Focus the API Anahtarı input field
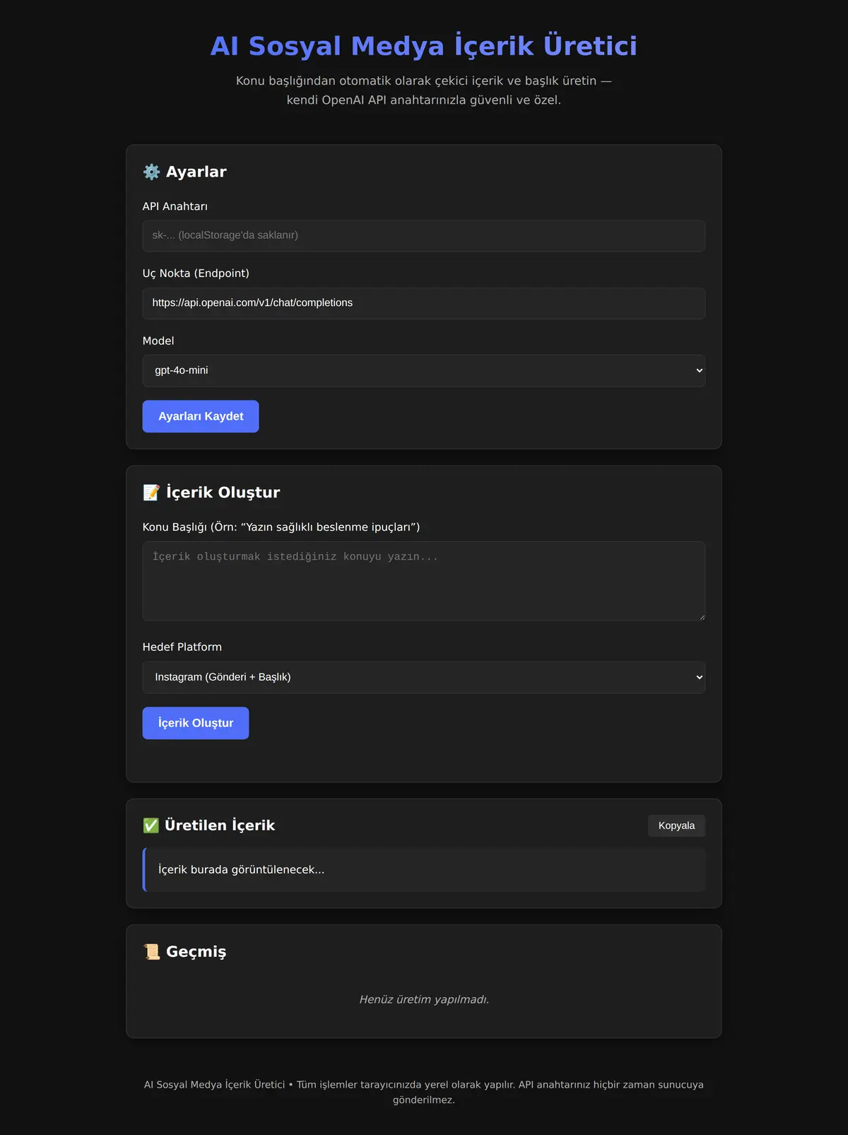This screenshot has height=1135, width=848. tap(424, 235)
